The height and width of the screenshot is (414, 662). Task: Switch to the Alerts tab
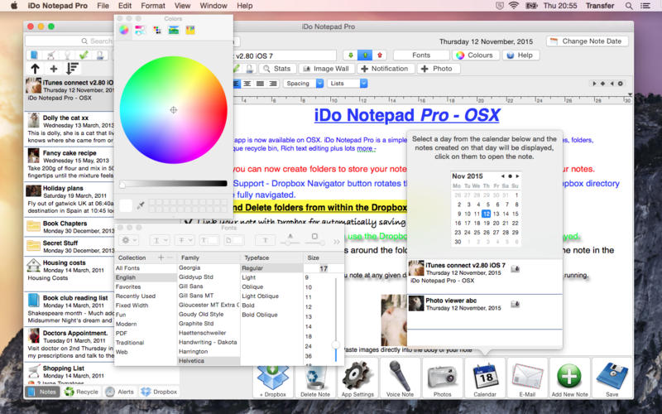(120, 392)
